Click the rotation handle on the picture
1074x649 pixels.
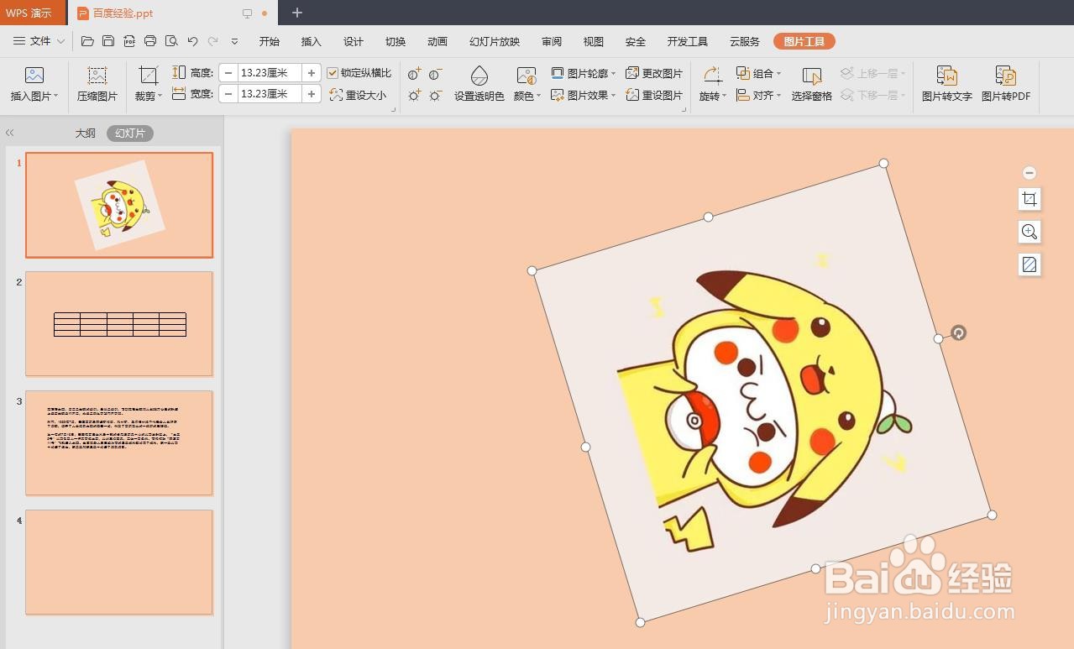pyautogui.click(x=958, y=332)
